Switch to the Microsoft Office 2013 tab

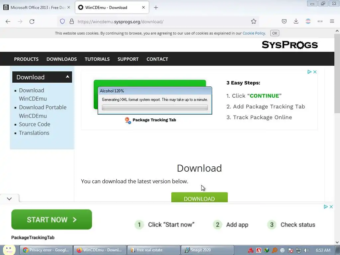(x=37, y=7)
